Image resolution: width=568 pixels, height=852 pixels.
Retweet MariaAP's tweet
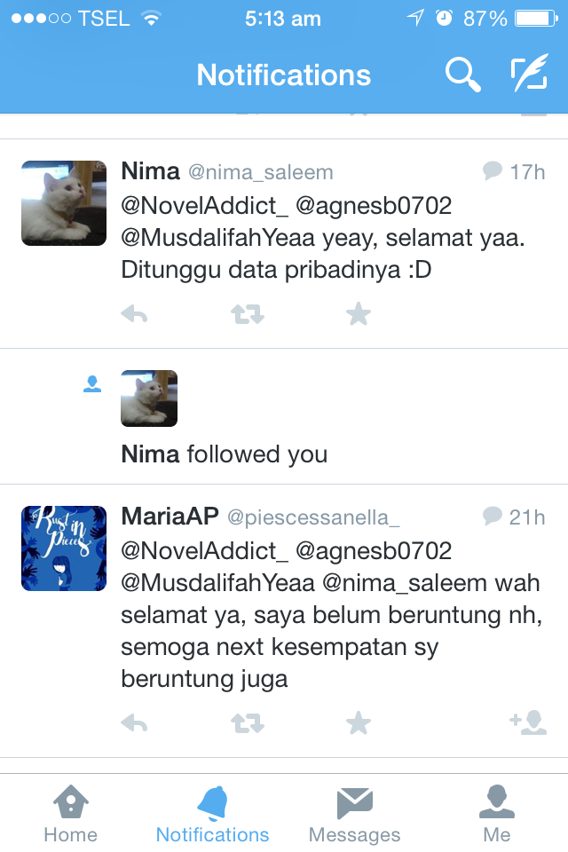click(x=248, y=723)
